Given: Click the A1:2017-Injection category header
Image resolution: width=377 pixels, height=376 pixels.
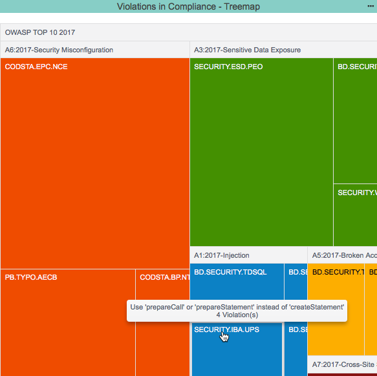Looking at the screenshot, I should click(248, 255).
